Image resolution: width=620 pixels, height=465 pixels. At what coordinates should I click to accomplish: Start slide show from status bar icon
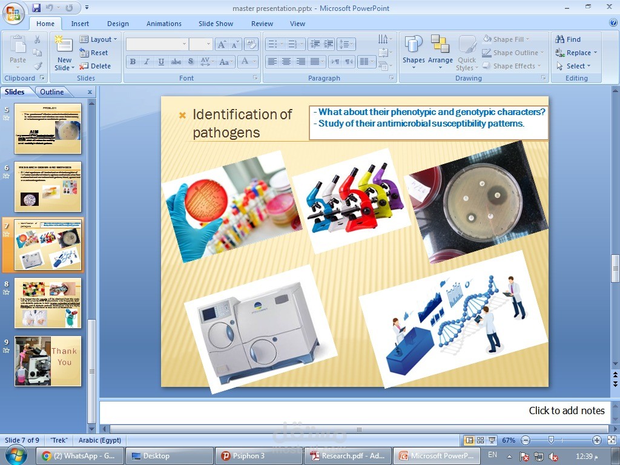(x=492, y=440)
